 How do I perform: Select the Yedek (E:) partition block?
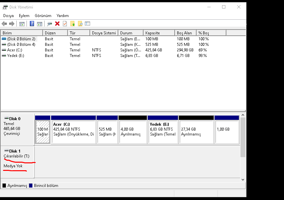pos(163,130)
